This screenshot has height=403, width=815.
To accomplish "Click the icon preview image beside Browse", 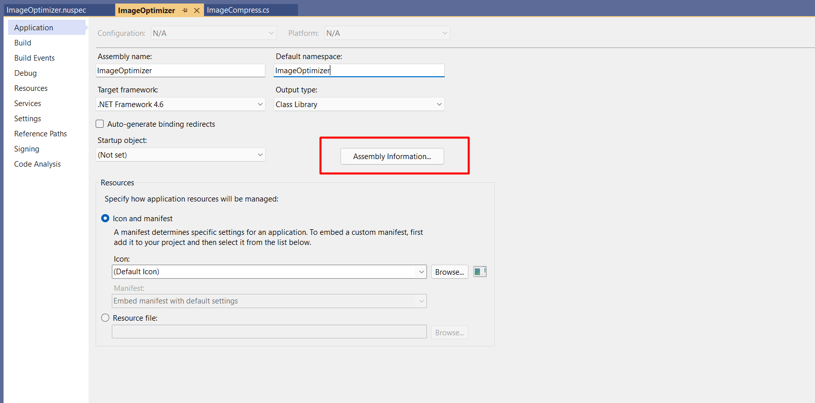I will [480, 272].
